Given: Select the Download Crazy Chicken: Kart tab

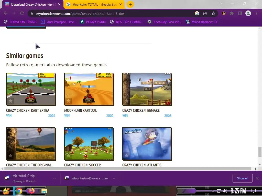Looking at the screenshot, I should pos(32,5).
